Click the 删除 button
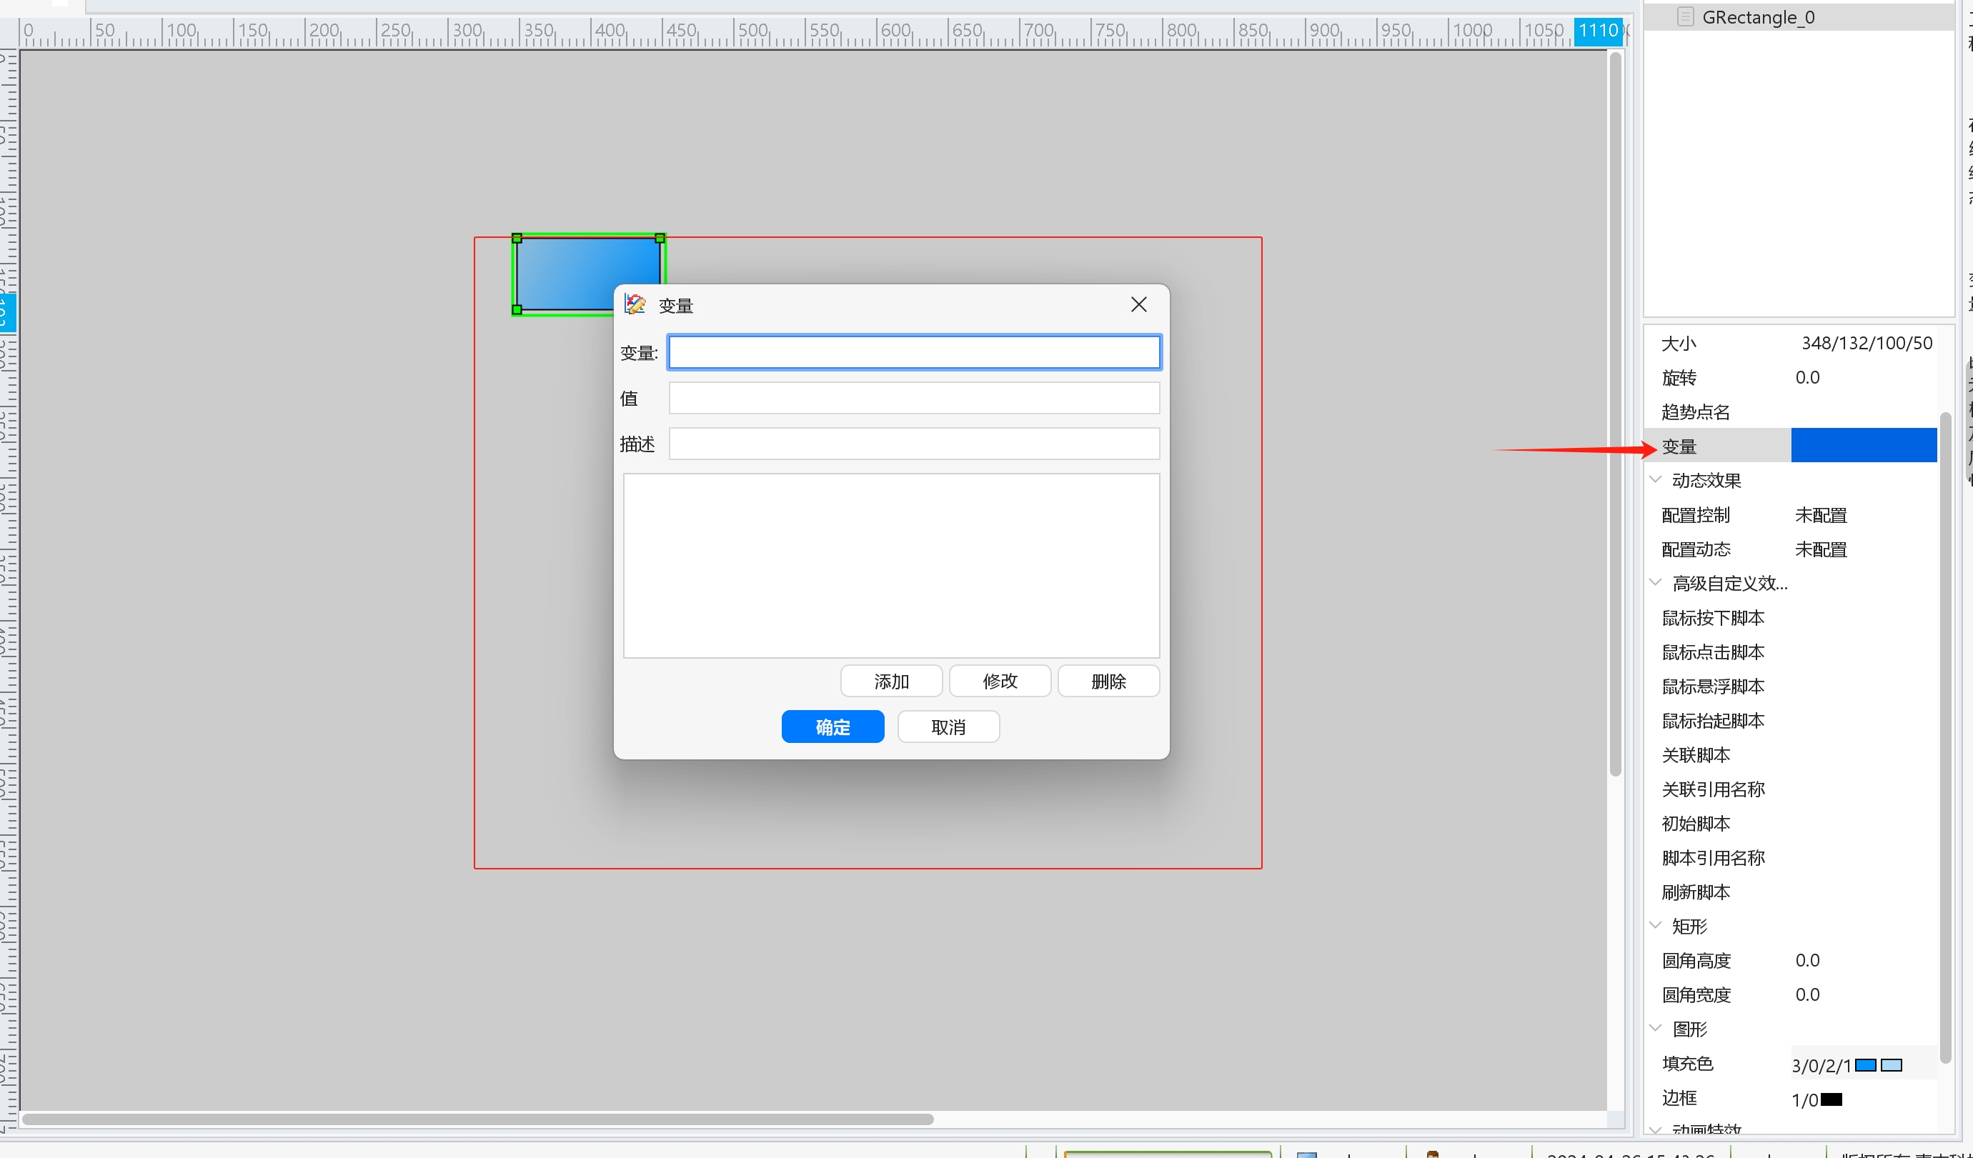 pyautogui.click(x=1108, y=681)
